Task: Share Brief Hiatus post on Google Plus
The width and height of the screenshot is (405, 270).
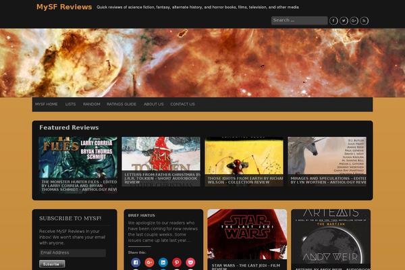Action: tap(149, 263)
